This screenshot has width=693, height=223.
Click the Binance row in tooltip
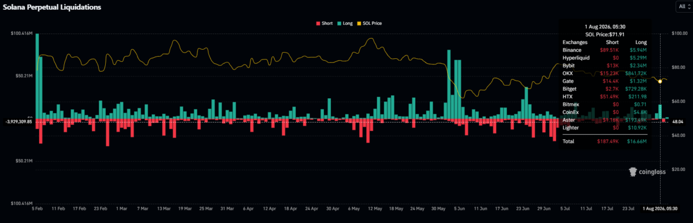click(x=605, y=50)
